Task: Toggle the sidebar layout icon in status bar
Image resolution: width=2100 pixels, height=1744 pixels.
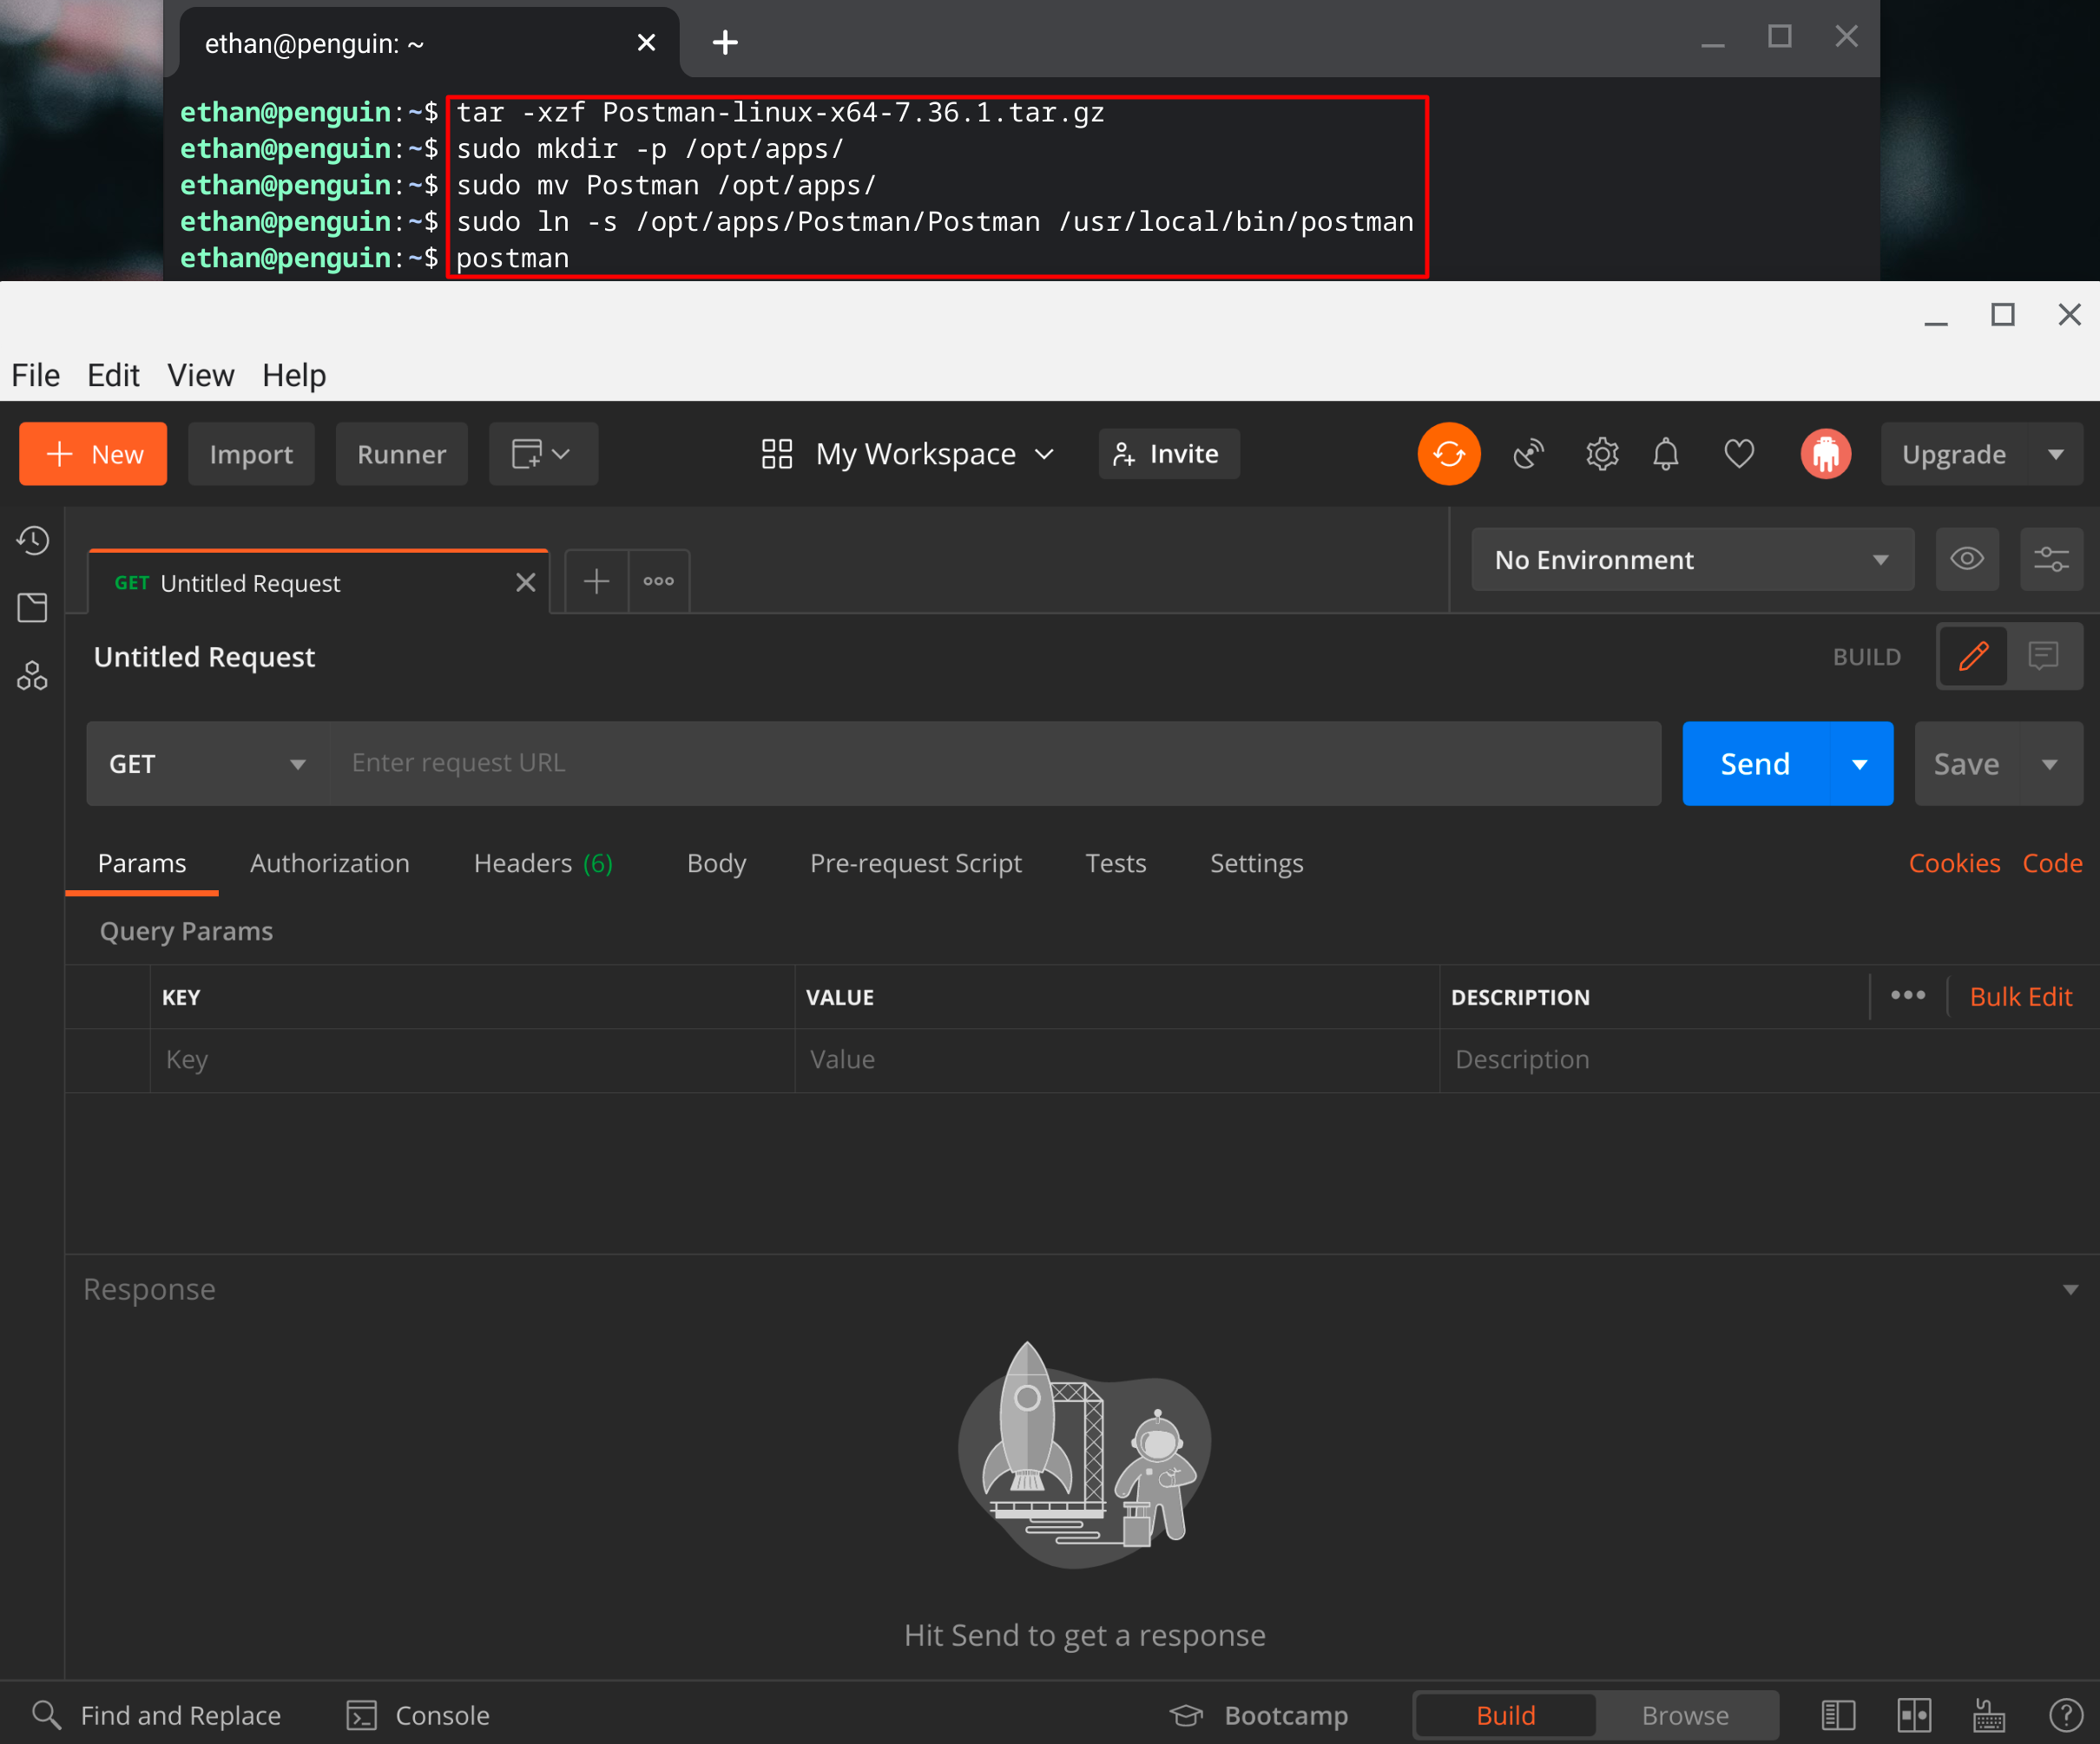Action: click(1838, 1715)
